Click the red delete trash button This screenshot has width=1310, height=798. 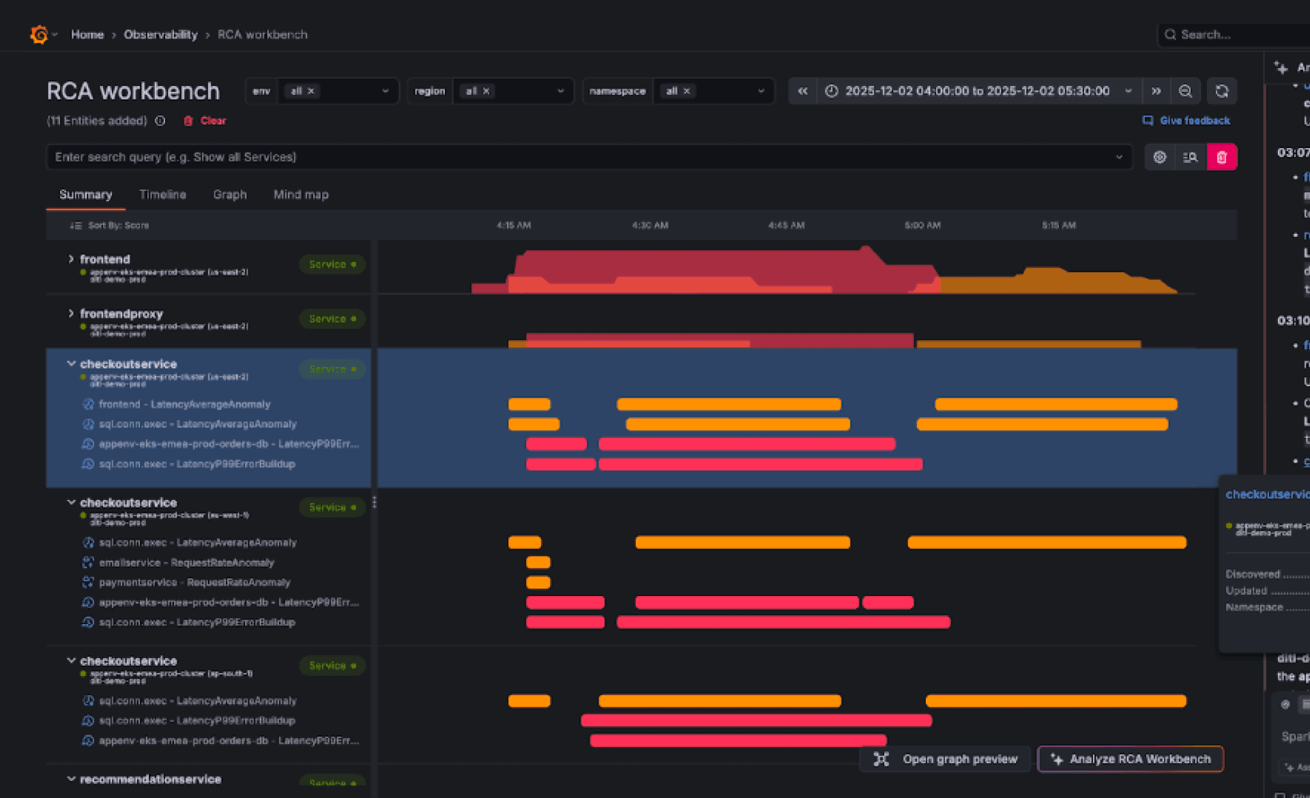[1222, 157]
